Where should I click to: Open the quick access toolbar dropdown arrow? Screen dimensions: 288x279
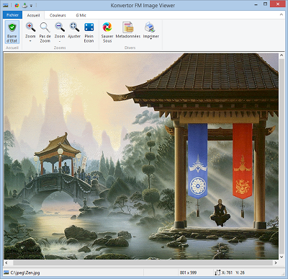[x=31, y=6]
